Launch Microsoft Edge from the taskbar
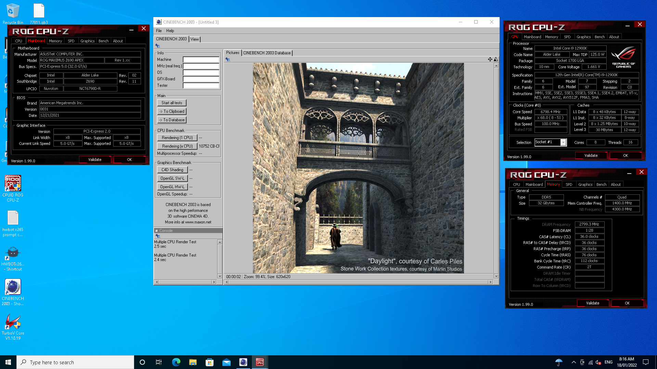The image size is (657, 369). pos(176,362)
